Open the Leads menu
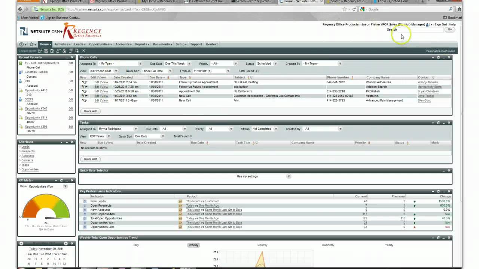 coord(80,44)
